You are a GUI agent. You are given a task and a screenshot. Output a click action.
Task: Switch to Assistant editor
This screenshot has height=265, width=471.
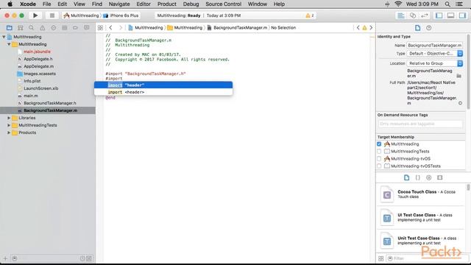click(413, 15)
